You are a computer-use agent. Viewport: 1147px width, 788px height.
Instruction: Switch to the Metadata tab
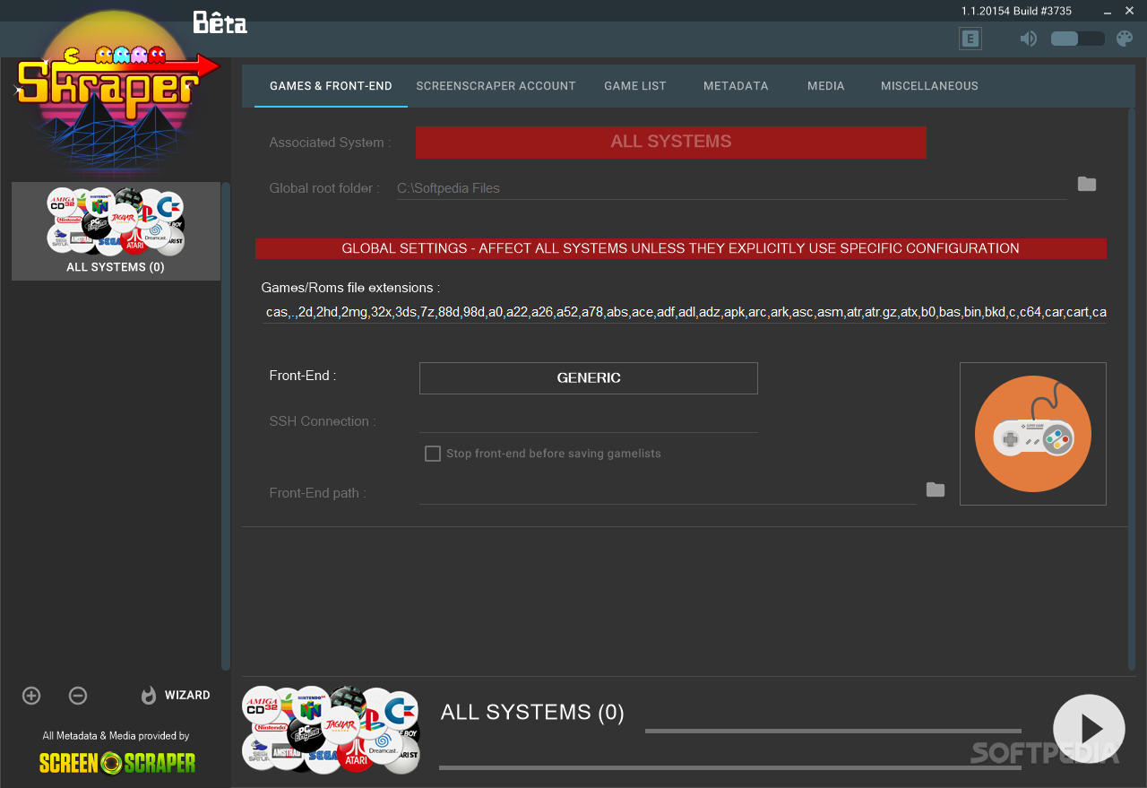tap(736, 86)
